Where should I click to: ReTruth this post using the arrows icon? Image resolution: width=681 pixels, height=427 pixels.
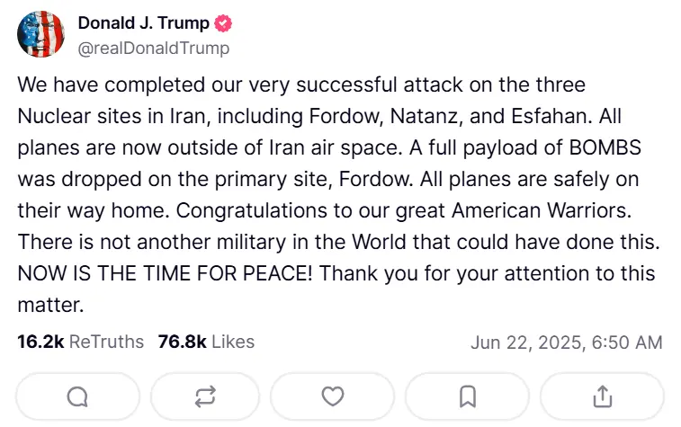pos(205,396)
